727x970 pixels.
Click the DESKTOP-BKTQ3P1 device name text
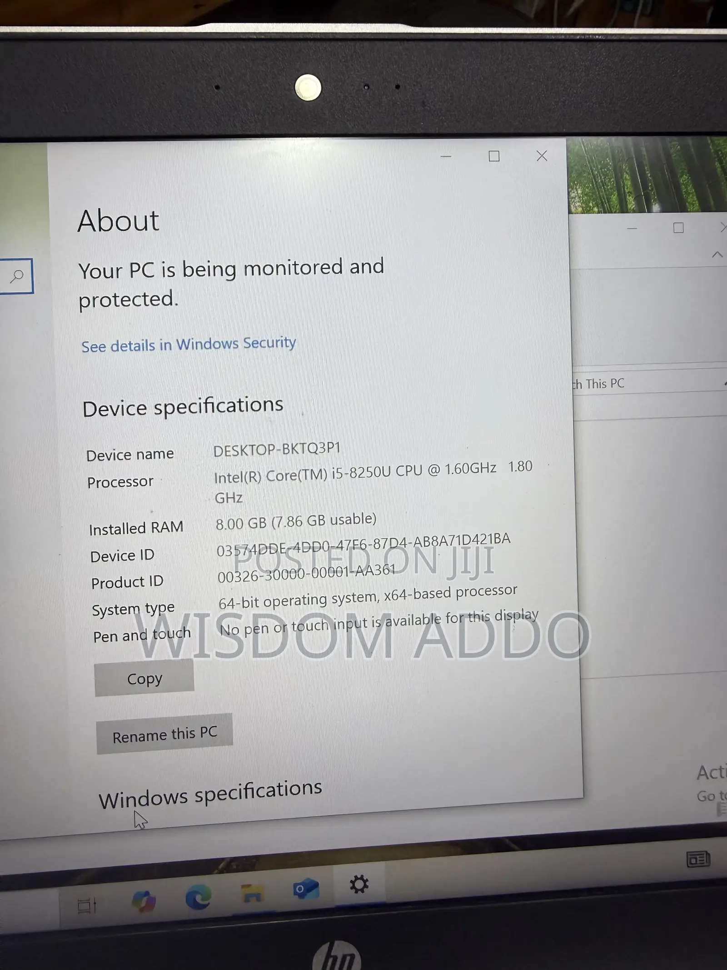(x=277, y=450)
